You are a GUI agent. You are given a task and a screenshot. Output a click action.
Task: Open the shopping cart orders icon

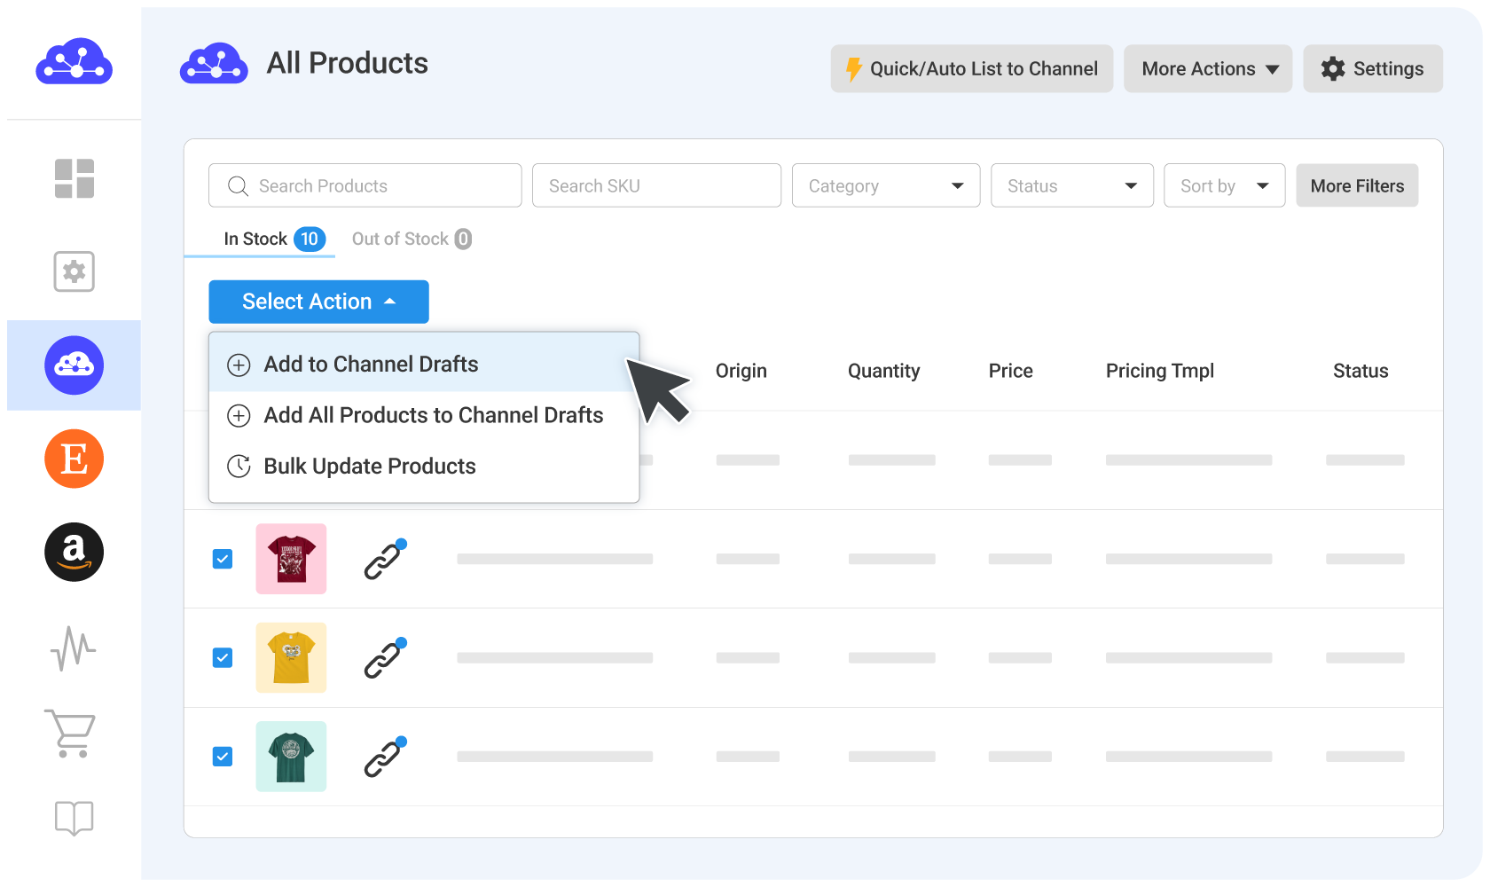tap(71, 733)
